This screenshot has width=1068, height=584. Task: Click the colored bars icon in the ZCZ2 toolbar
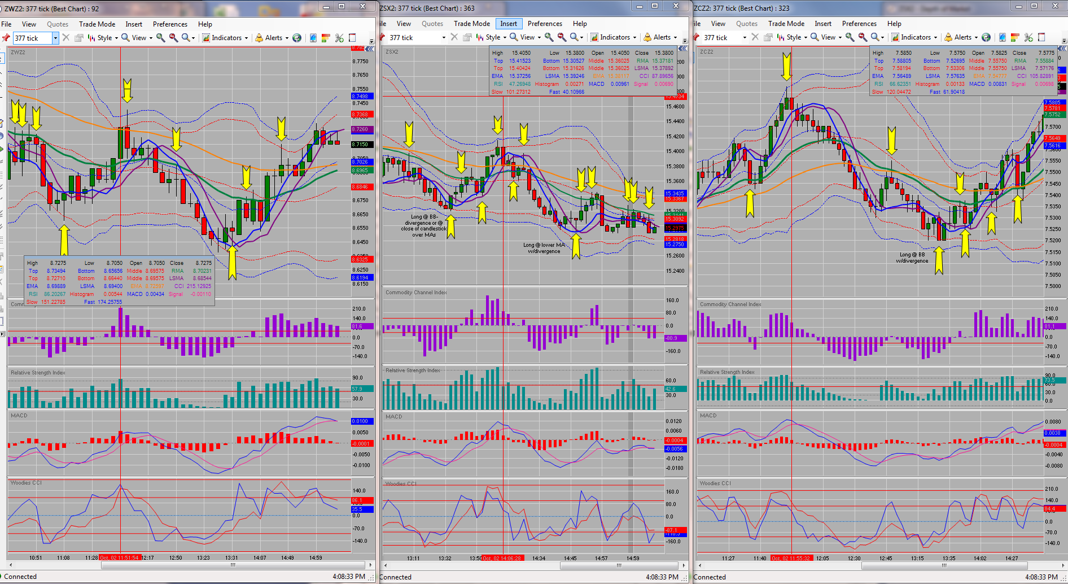point(1015,37)
